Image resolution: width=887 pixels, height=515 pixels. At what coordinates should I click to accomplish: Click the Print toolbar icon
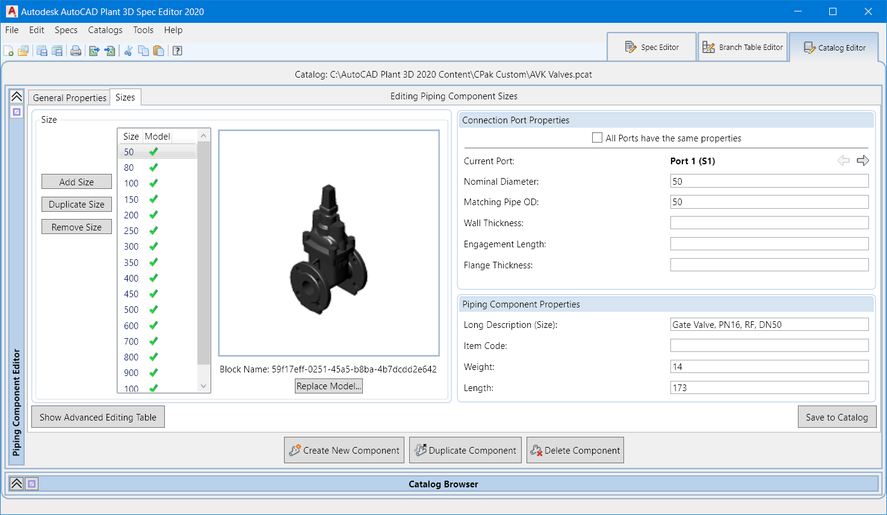point(76,51)
